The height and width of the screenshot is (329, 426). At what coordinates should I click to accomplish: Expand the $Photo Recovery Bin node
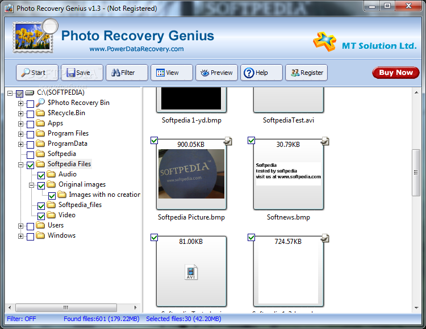point(20,103)
